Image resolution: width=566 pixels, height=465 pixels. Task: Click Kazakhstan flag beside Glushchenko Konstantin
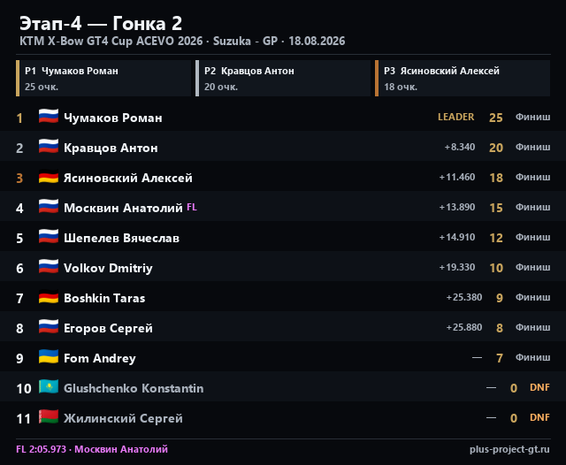[x=49, y=387]
